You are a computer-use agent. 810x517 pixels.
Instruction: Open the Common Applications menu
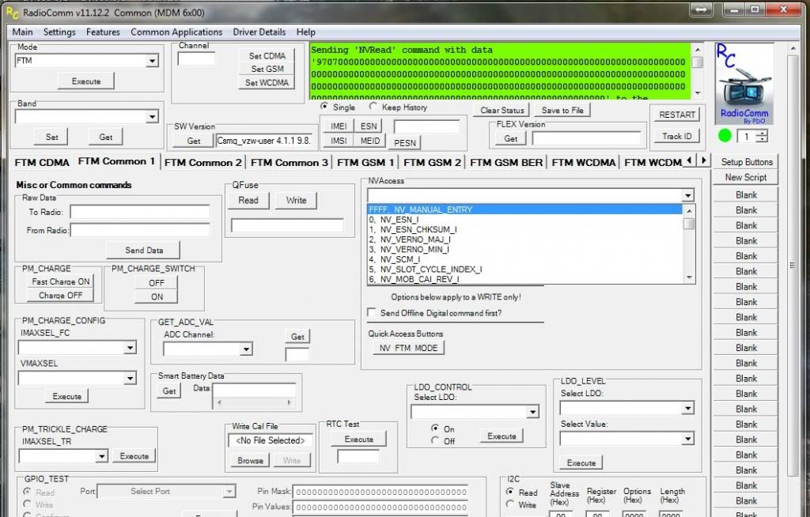coord(176,32)
